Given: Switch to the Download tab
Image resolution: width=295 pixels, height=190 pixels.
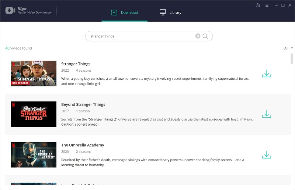Looking at the screenshot, I should coord(124,12).
